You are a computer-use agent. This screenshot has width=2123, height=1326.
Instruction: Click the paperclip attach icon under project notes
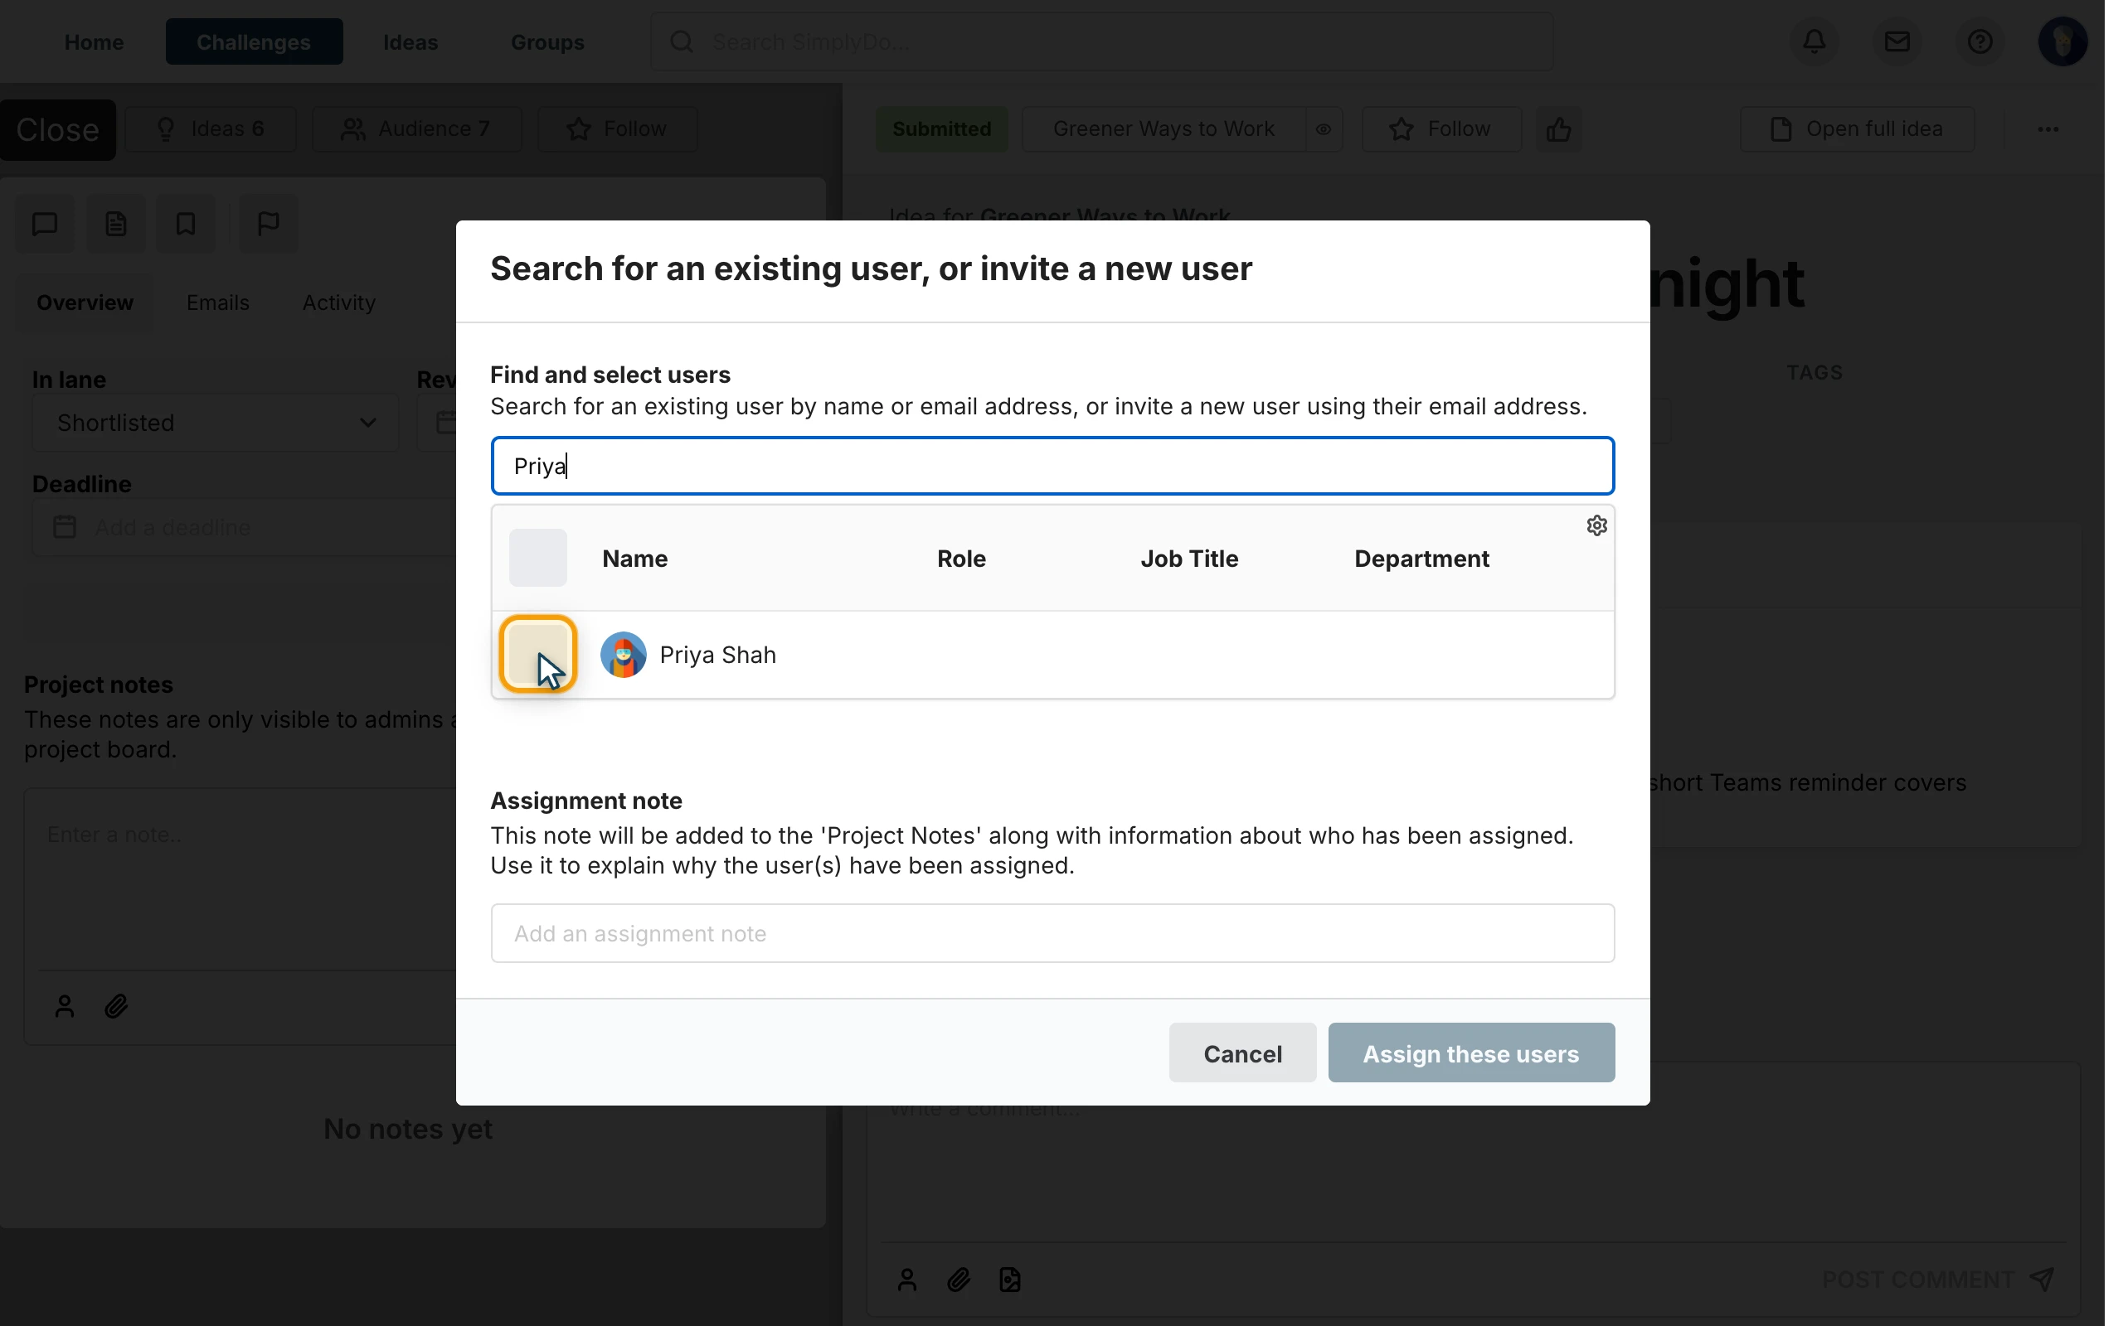pyautogui.click(x=117, y=1006)
